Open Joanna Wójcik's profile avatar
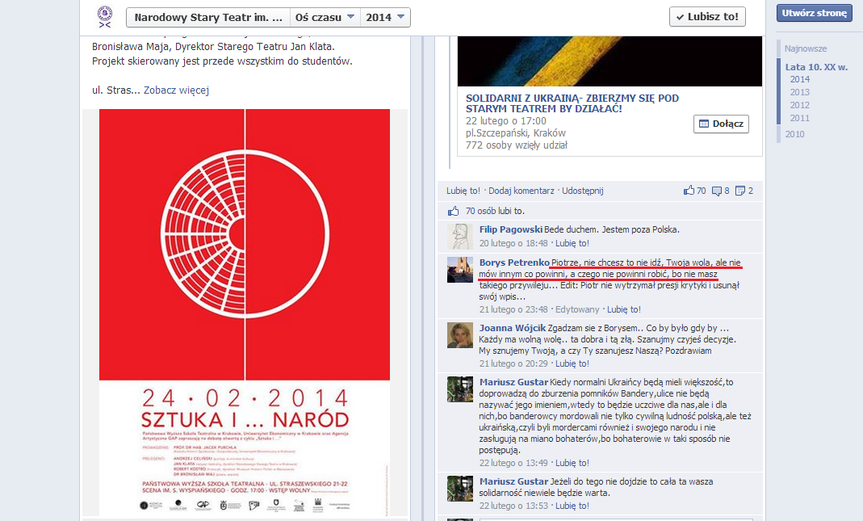This screenshot has height=521, width=863. click(x=460, y=335)
